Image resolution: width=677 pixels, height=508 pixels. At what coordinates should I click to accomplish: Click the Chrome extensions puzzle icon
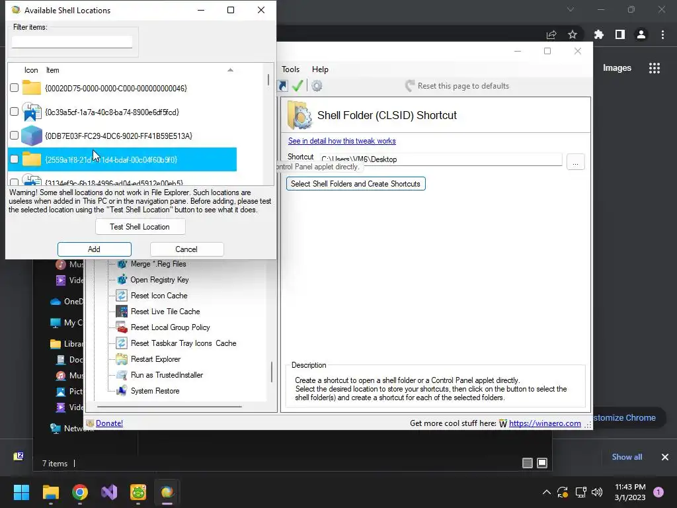(x=598, y=34)
